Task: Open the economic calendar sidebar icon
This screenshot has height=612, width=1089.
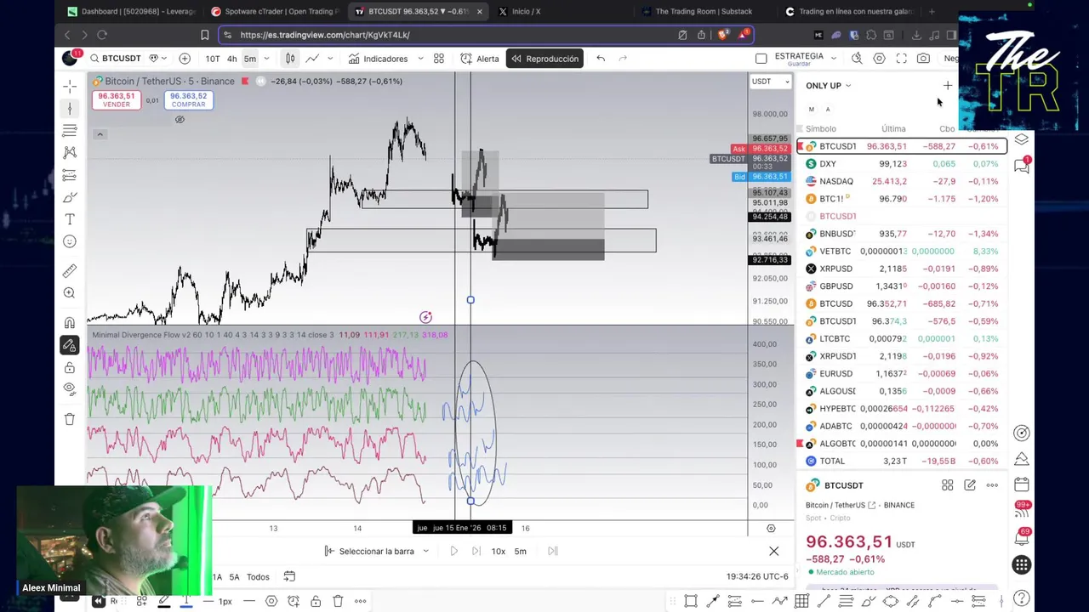Action: (x=1022, y=485)
